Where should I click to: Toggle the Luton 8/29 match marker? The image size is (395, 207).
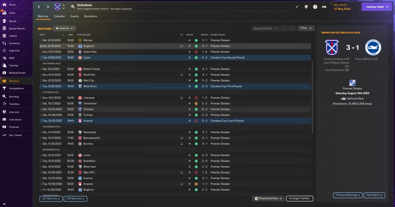[x=41, y=58]
